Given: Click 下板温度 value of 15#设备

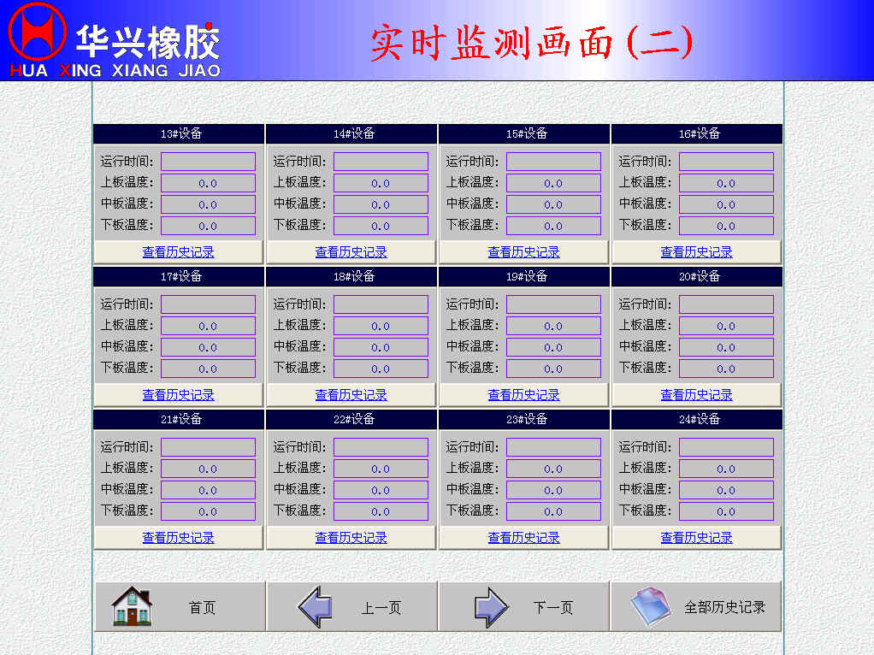Looking at the screenshot, I should [x=554, y=225].
